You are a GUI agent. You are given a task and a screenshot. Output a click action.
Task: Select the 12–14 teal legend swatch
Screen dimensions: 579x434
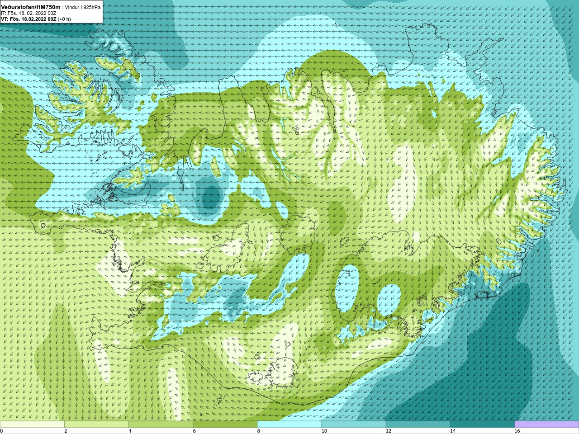pos(418,424)
